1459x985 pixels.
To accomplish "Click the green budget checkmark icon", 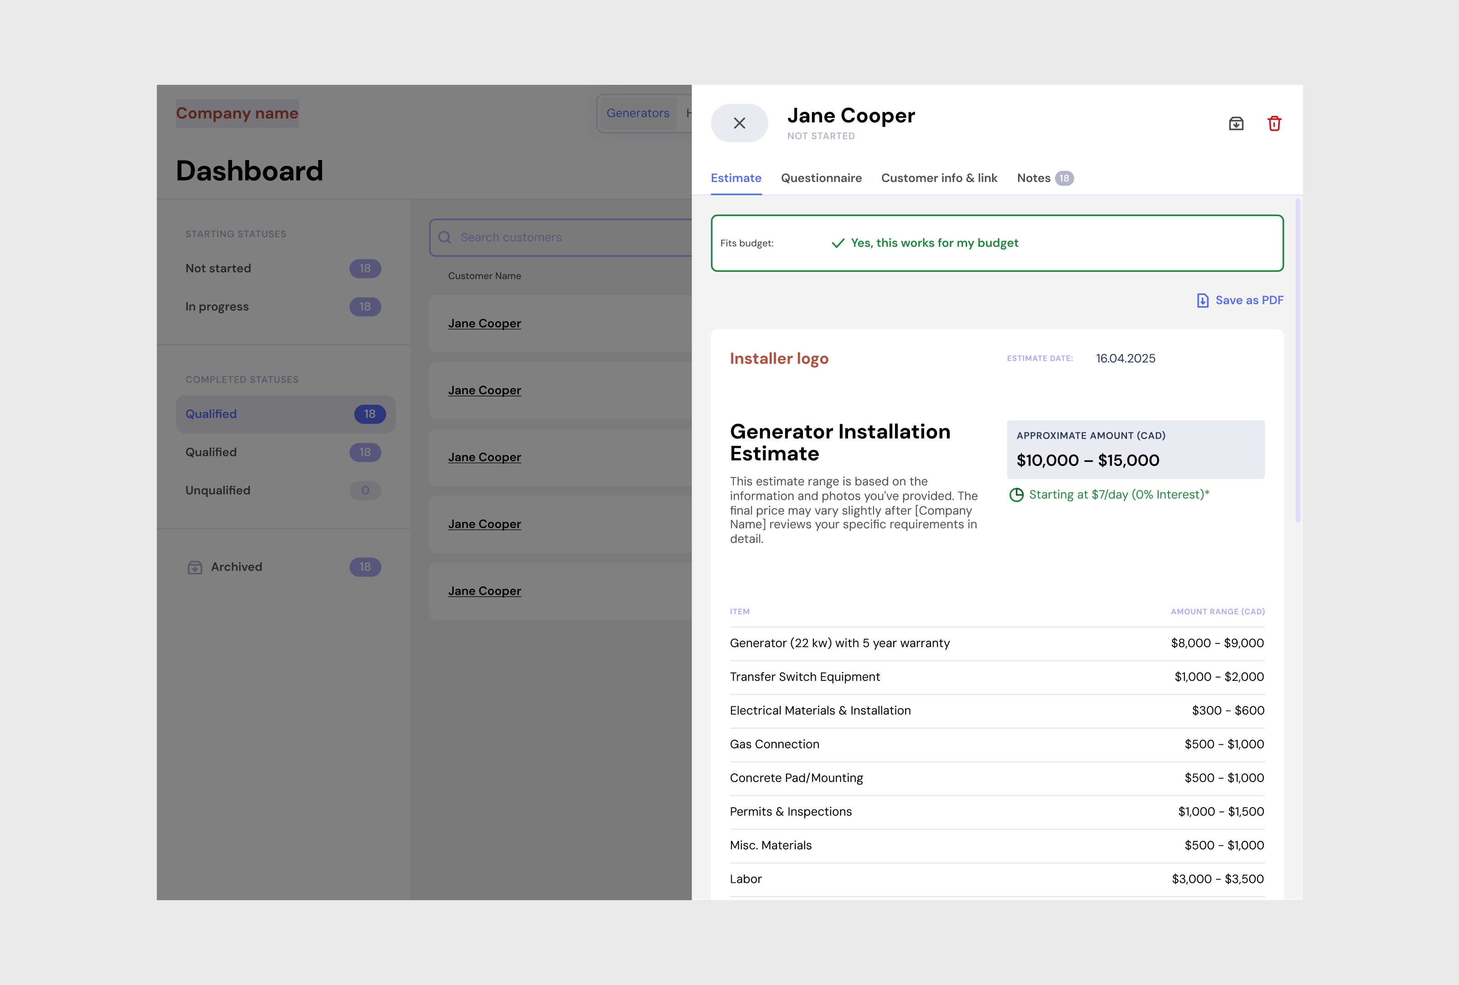I will pos(838,243).
